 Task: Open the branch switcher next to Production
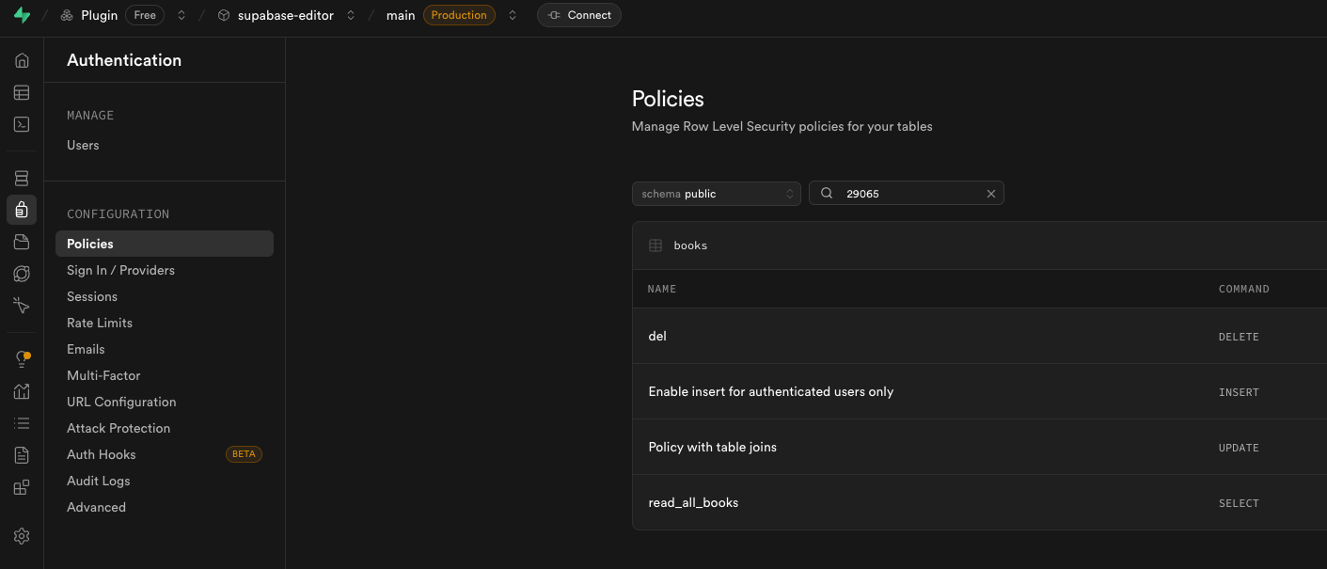[513, 15]
